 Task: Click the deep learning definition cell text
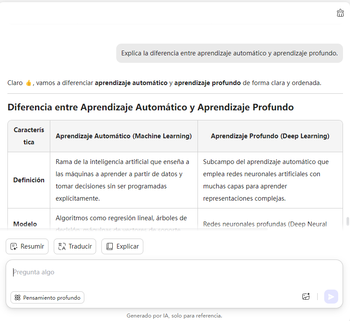pyautogui.click(x=266, y=180)
